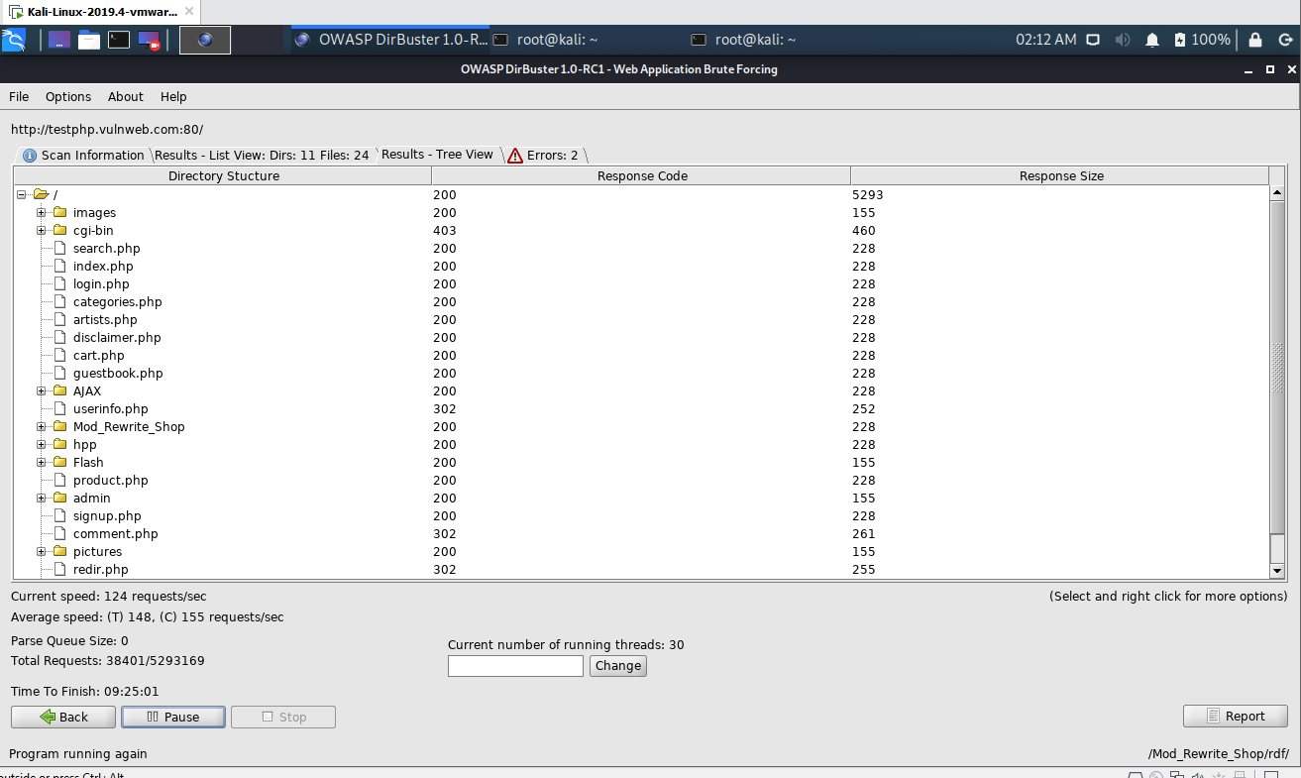
Task: Collapse the root / directory node
Action: tap(22, 194)
